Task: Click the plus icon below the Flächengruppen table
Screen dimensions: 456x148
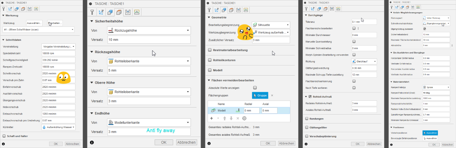Action: click(x=211, y=118)
